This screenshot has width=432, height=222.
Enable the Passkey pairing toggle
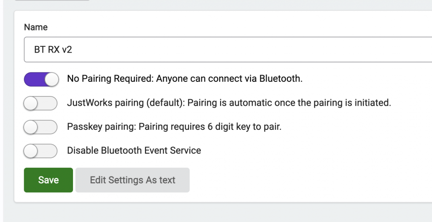pyautogui.click(x=40, y=127)
